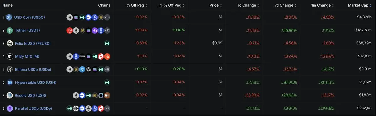The image size is (376, 116).
Task: Sort by the Price column header
Action: coord(215,5)
